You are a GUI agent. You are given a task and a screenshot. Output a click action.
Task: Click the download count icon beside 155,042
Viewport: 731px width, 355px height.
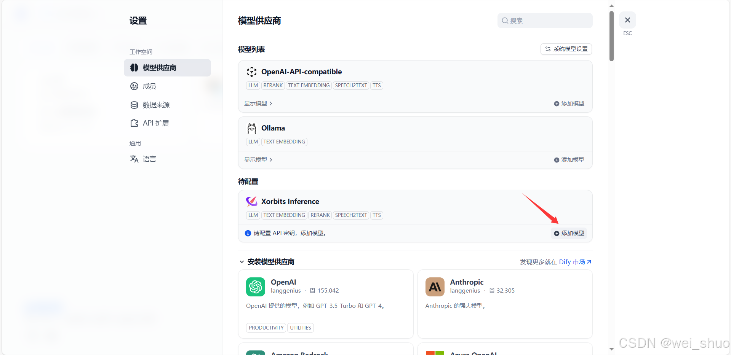point(312,291)
